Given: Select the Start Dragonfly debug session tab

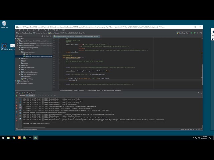Looking at the screenshot, I should pyautogui.click(x=28, y=93).
